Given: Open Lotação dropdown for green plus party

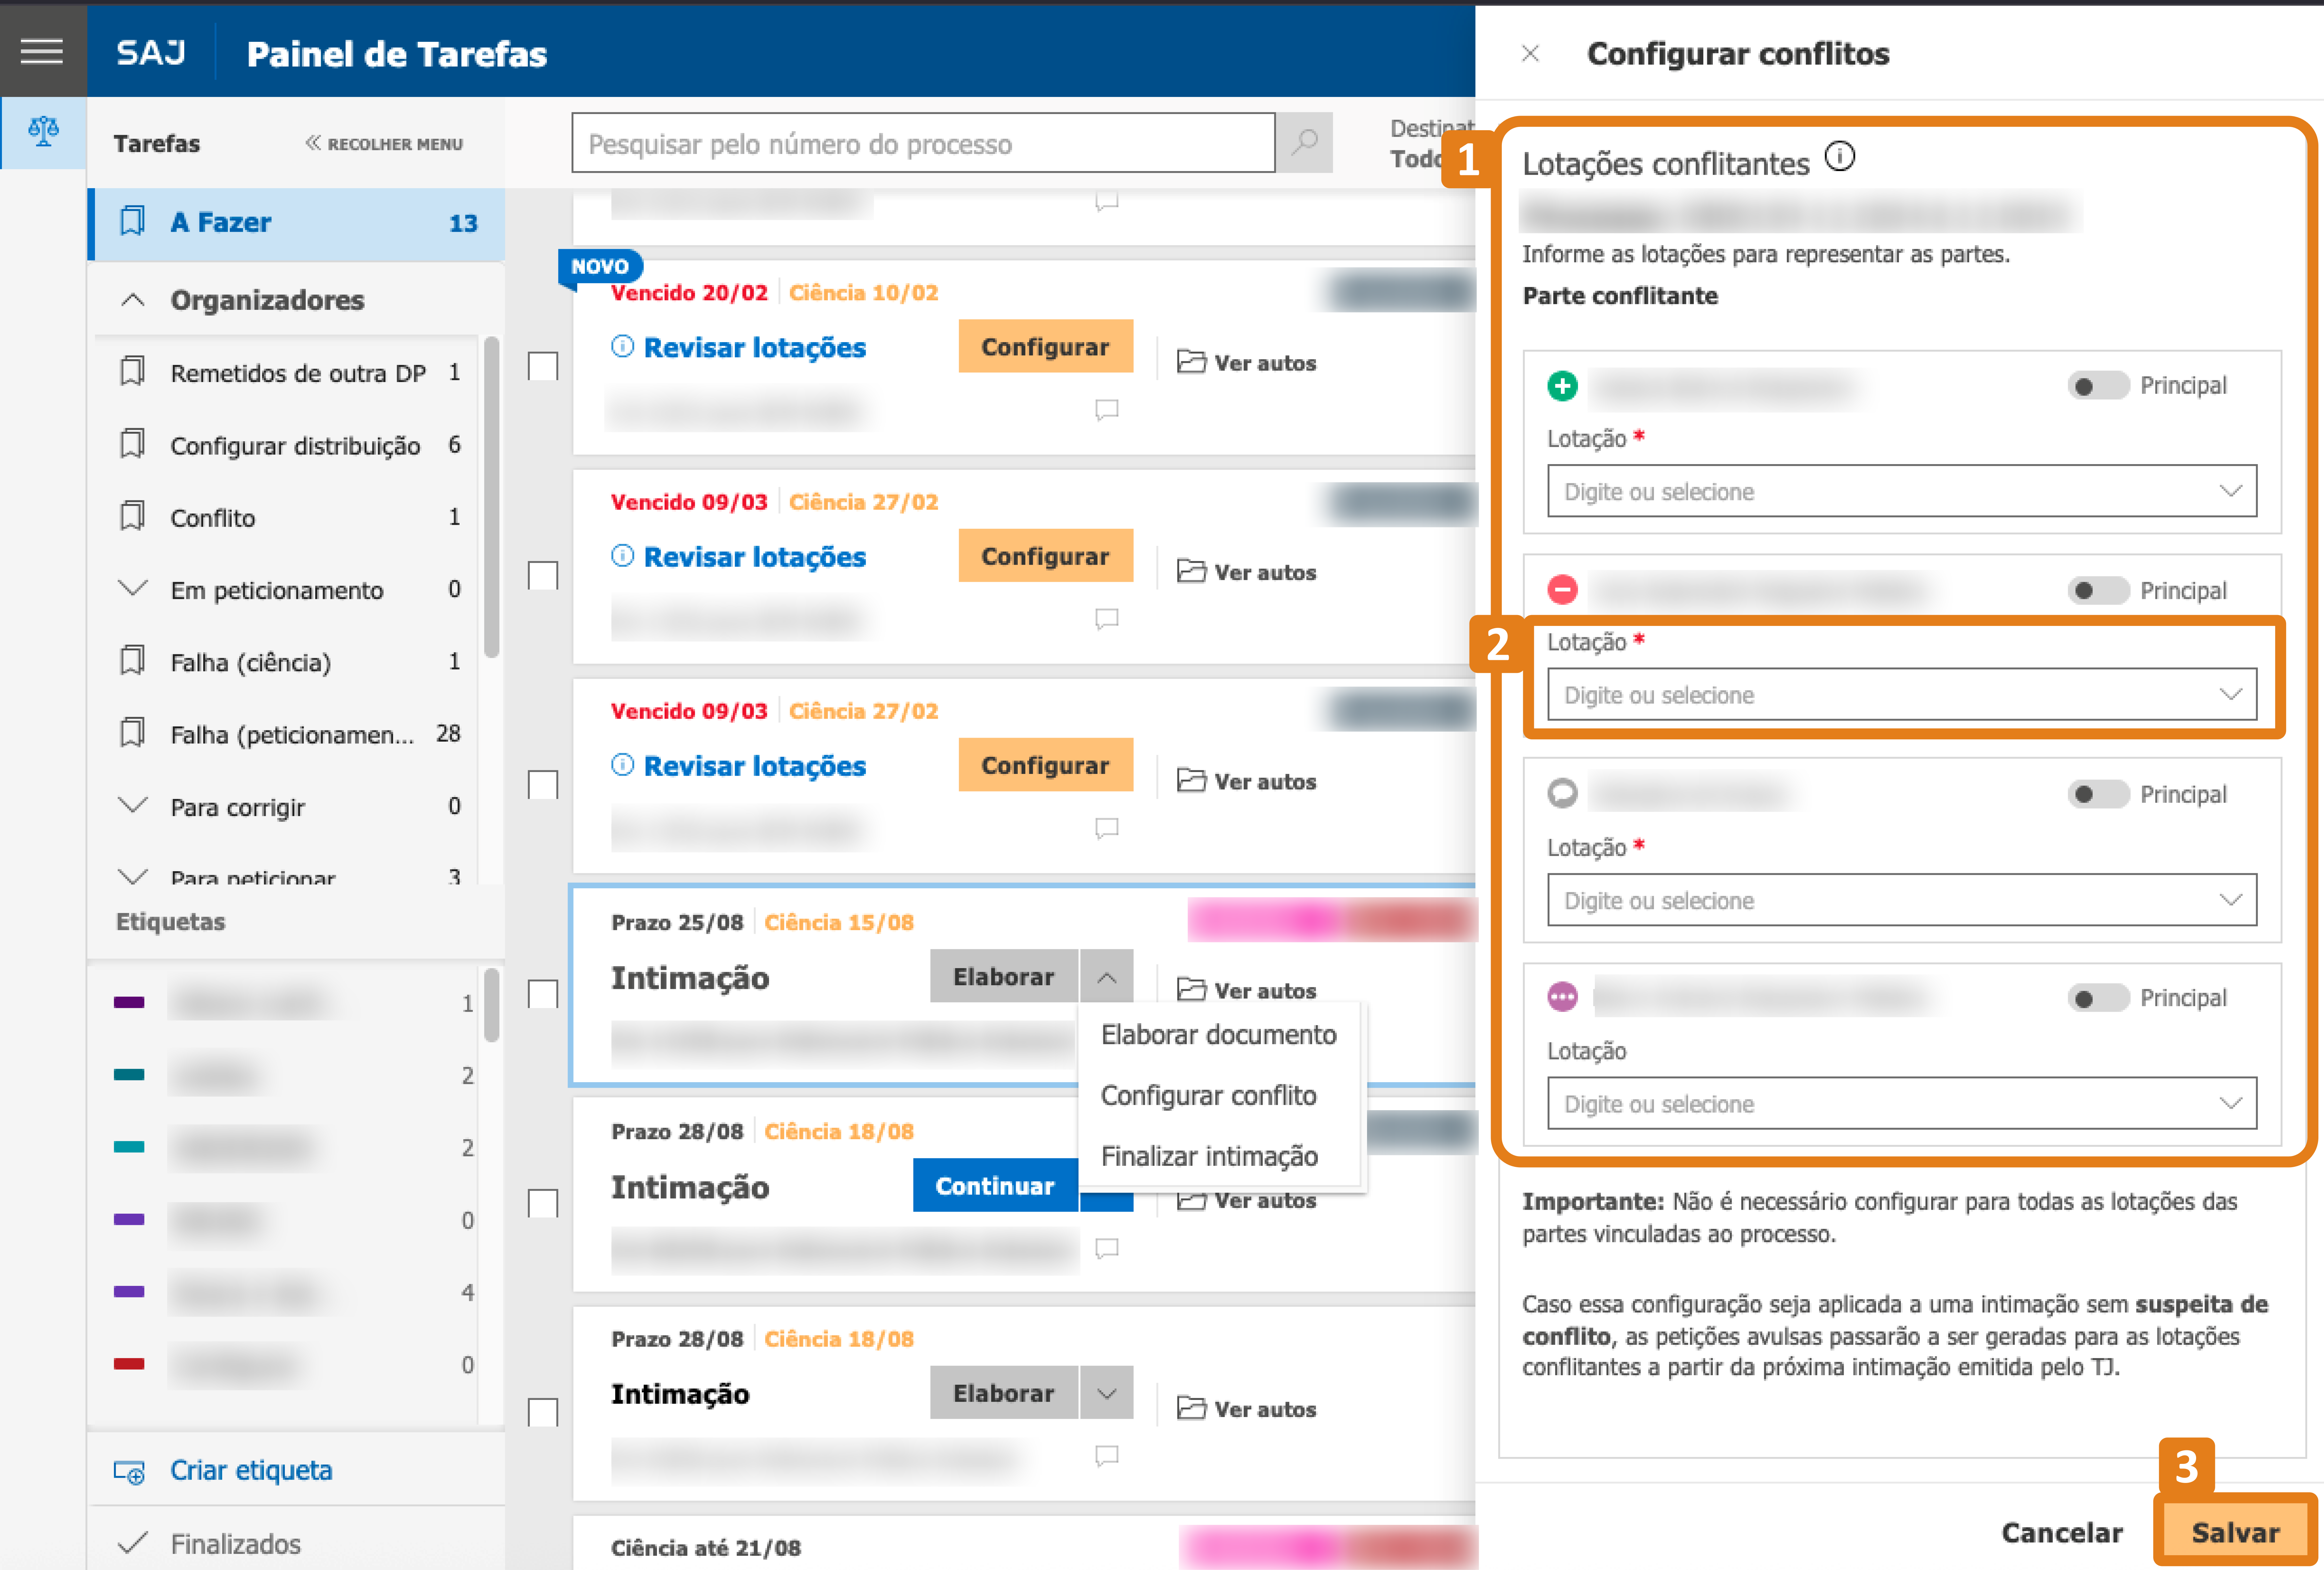Looking at the screenshot, I should [1902, 491].
